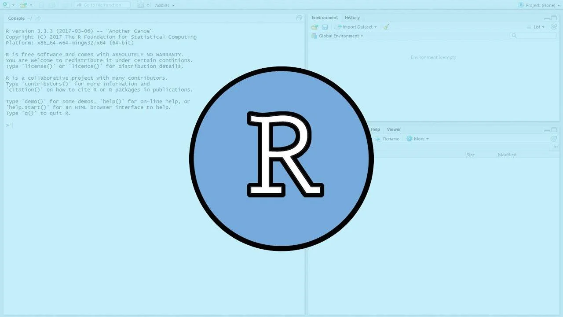Switch to the Help tab
Image resolution: width=563 pixels, height=317 pixels.
(x=375, y=129)
